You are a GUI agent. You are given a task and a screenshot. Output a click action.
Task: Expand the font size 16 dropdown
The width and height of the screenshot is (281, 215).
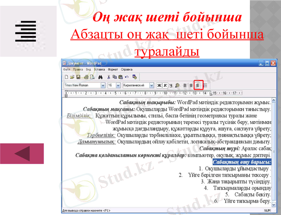point(118,85)
